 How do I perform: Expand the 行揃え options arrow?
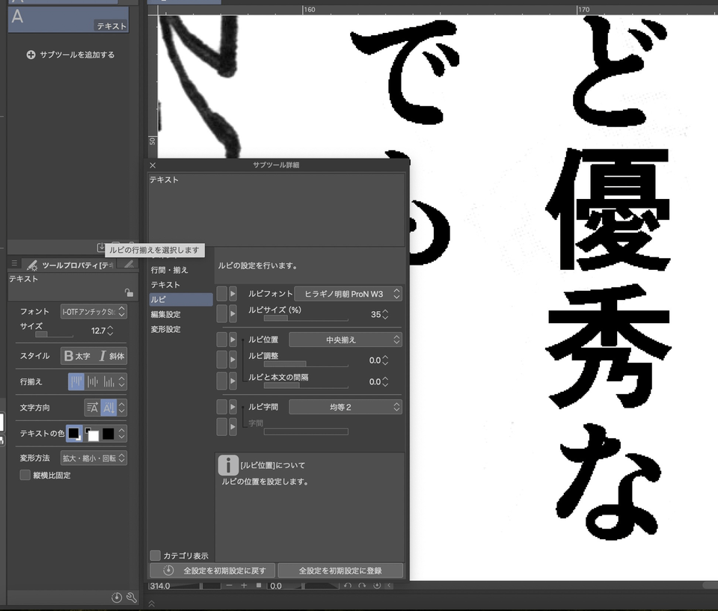tap(122, 381)
